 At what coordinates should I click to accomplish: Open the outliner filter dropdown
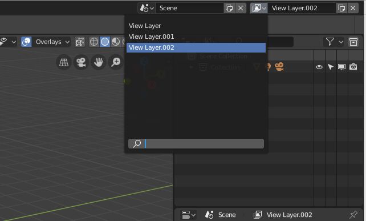(x=334, y=42)
